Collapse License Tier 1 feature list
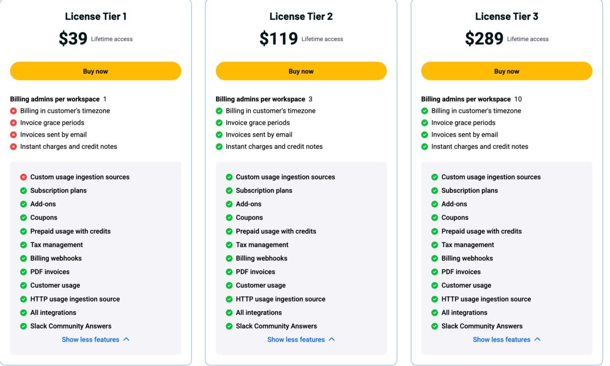 coord(96,339)
